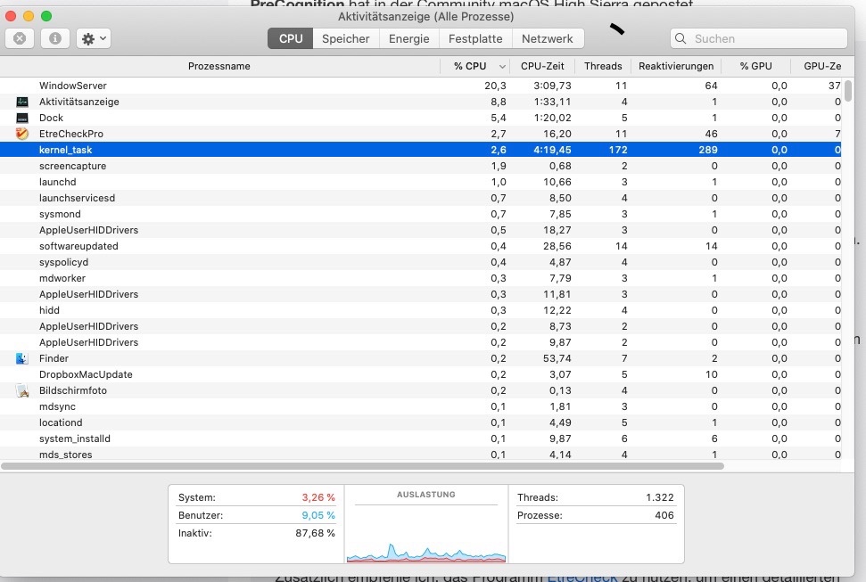
Task: Sort by the GPU-Ze column header
Action: click(x=822, y=66)
